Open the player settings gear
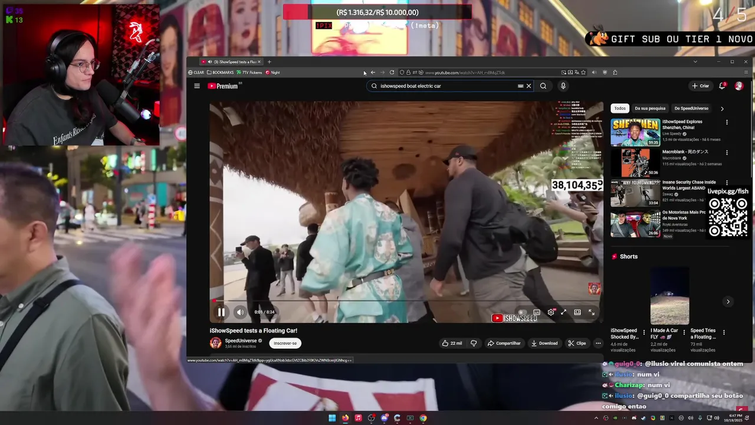The image size is (755, 425). tap(551, 312)
